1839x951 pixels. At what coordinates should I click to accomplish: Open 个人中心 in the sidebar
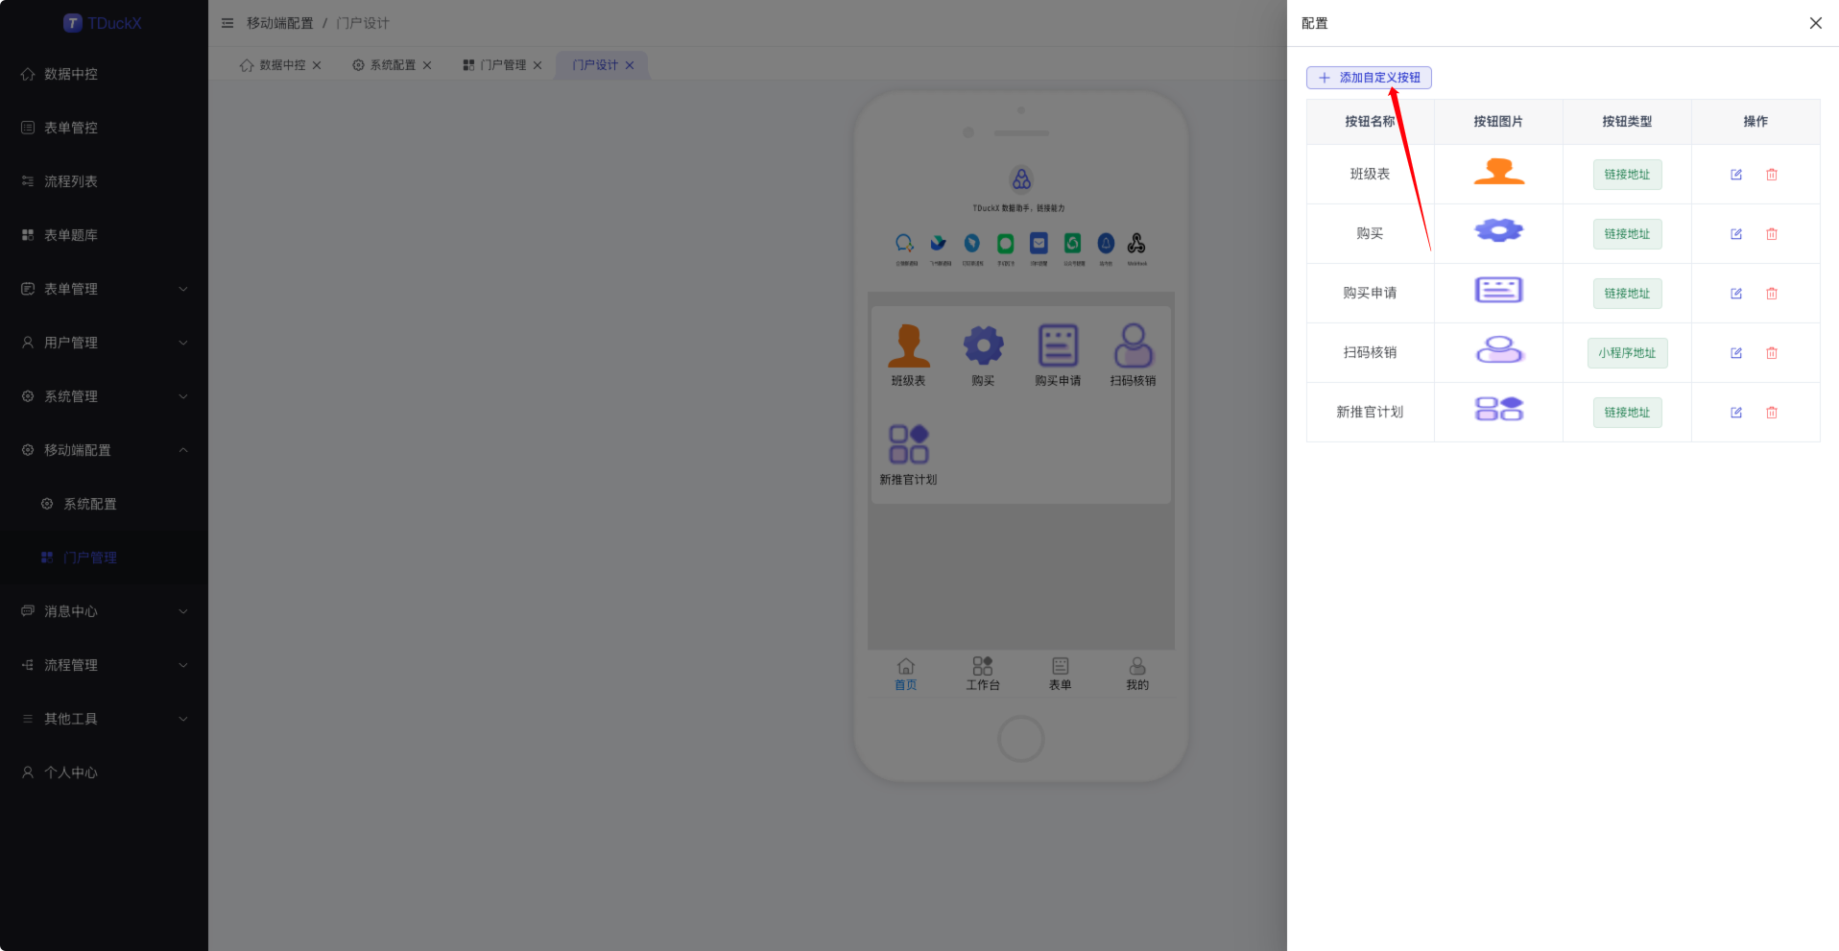pos(104,773)
